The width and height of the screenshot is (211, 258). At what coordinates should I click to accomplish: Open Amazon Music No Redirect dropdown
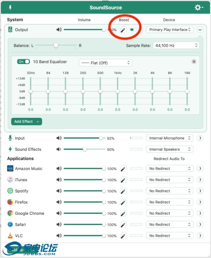[x=170, y=168]
